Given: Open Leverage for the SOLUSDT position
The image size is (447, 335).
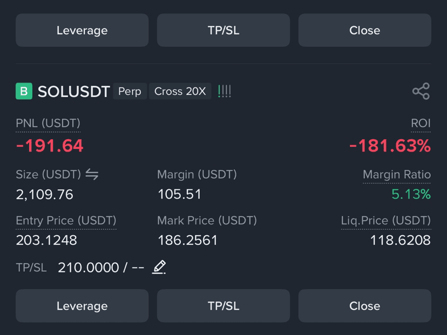Looking at the screenshot, I should tap(82, 306).
